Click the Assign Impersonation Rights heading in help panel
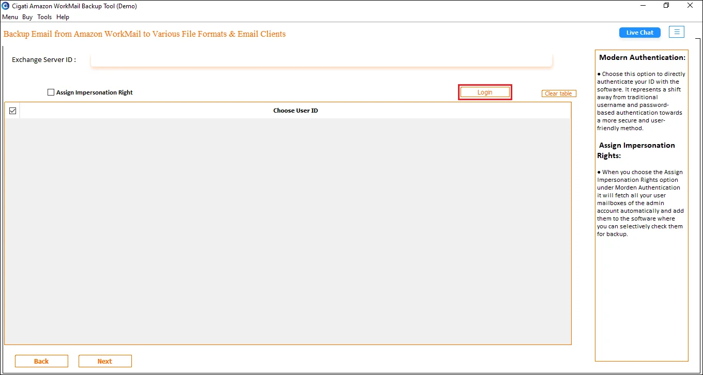This screenshot has width=703, height=375. tap(637, 150)
